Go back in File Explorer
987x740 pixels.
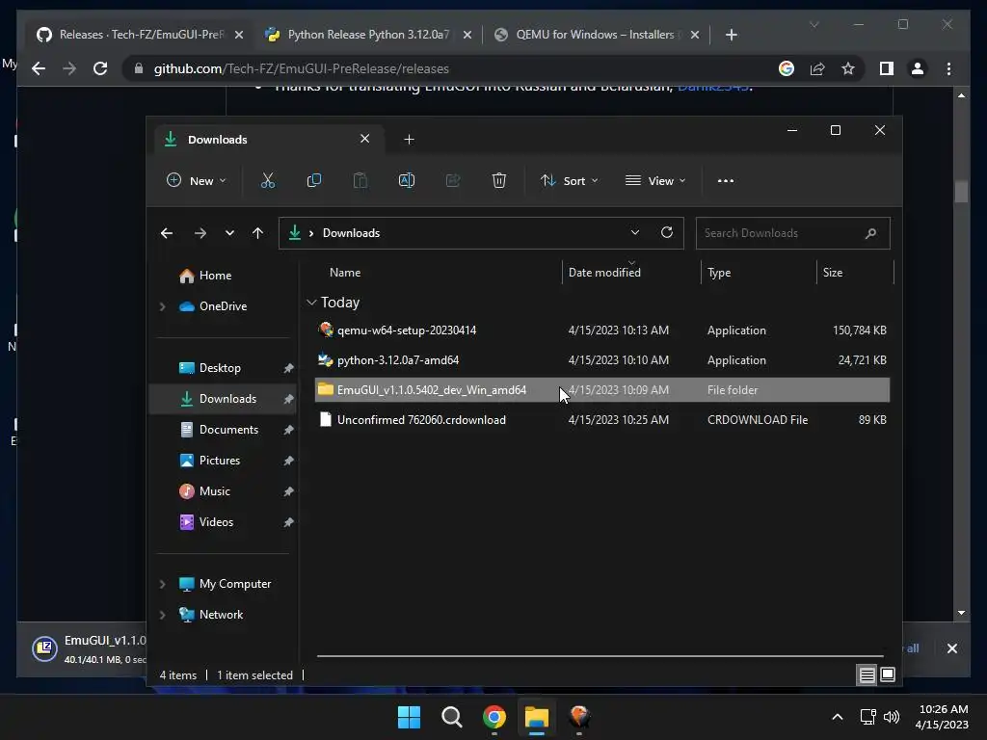pos(167,233)
